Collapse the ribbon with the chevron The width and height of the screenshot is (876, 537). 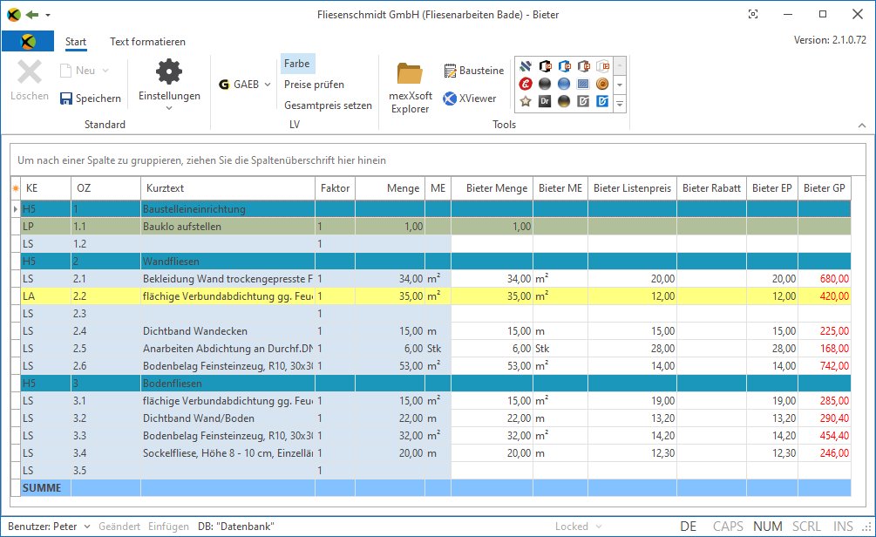862,126
